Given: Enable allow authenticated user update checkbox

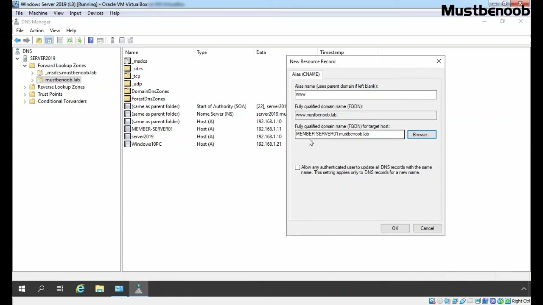Looking at the screenshot, I should (x=297, y=168).
